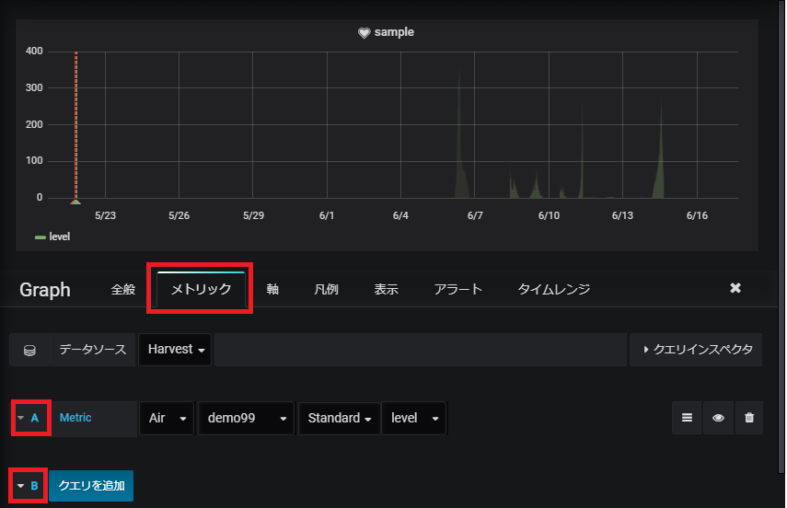Expand query row B arrow
787x508 pixels.
(29, 485)
